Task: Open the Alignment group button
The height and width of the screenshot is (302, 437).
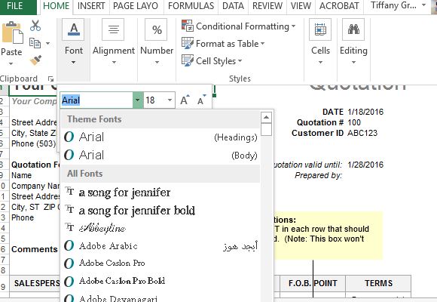Action: click(x=114, y=42)
